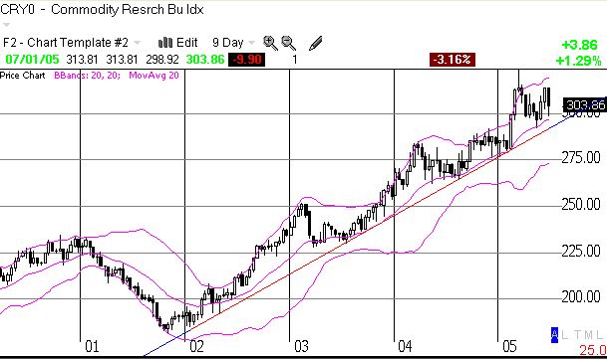Viewport: 607px width, 359px height.
Task: Expand the 9 Day timeframe dropdown arrow
Action: click(x=251, y=43)
